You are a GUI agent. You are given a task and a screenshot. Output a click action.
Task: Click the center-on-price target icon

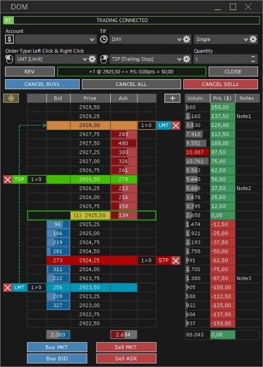(x=11, y=98)
